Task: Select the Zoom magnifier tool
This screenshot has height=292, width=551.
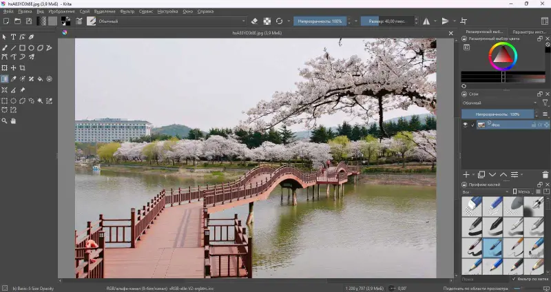Action: [5, 121]
